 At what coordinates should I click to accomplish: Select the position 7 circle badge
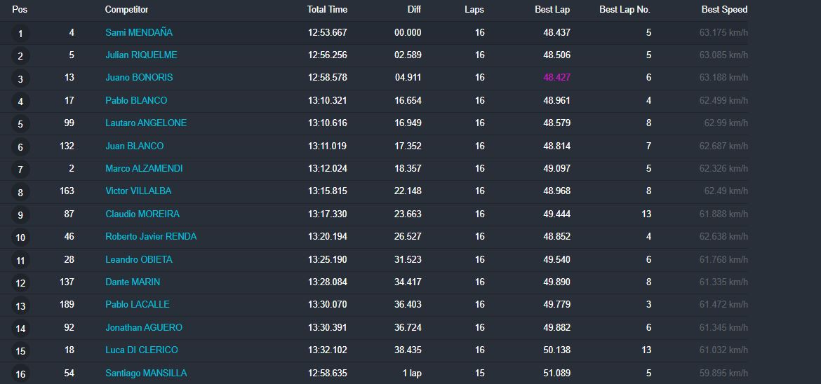click(20, 170)
